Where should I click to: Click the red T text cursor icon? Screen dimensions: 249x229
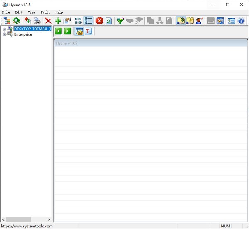88,31
